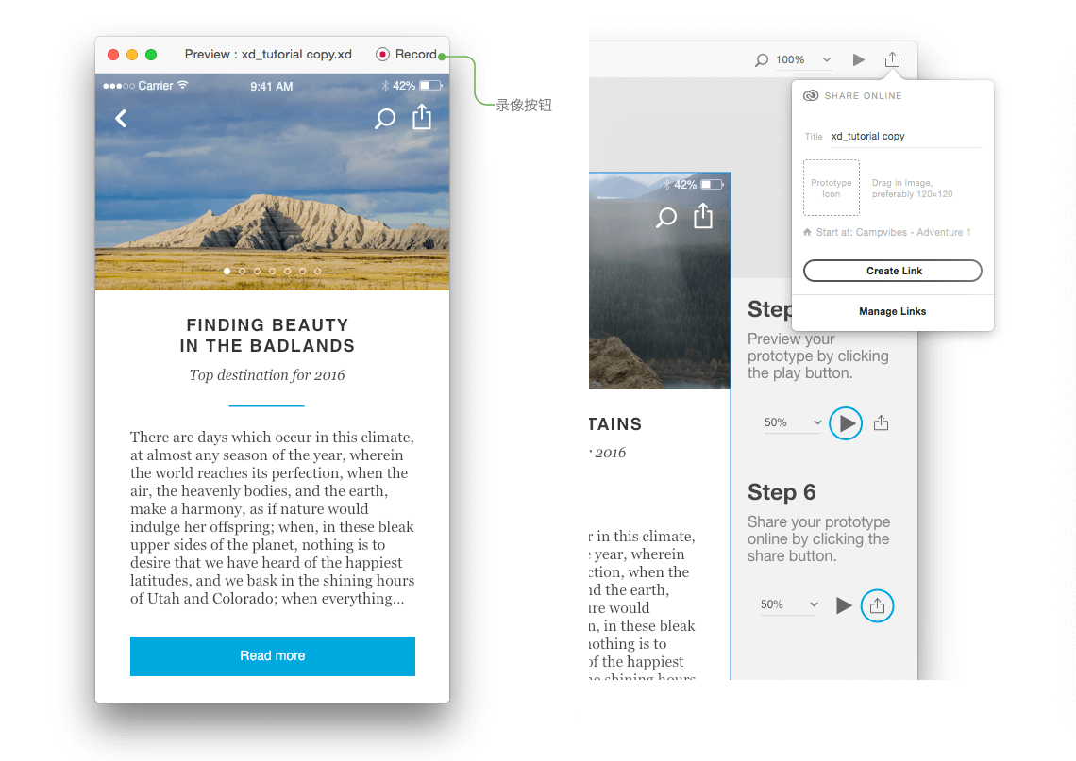Click the Prototype Icon drop area
The image size is (1076, 761).
[x=831, y=188]
